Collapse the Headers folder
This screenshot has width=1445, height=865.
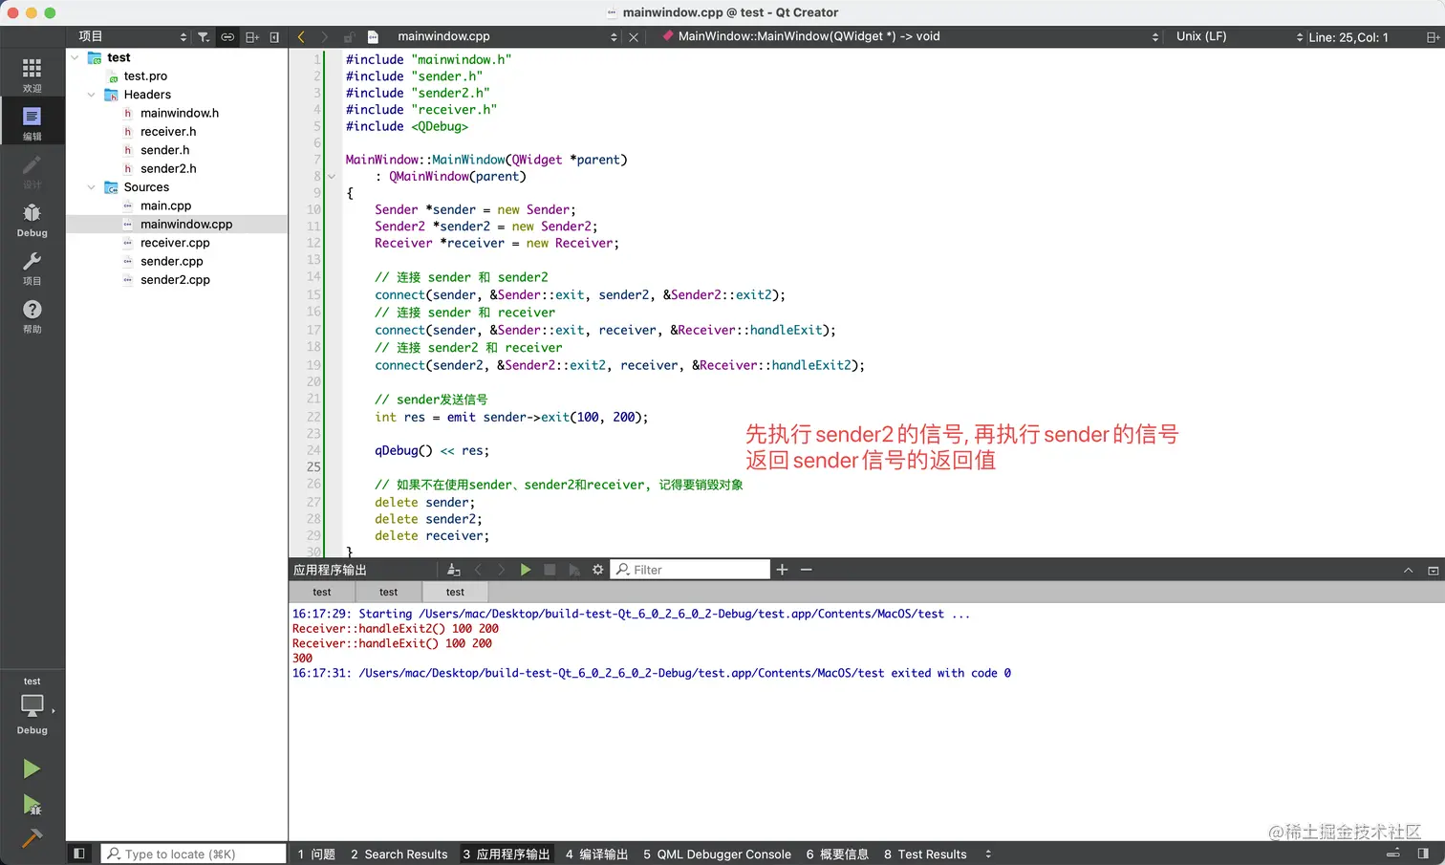pyautogui.click(x=92, y=95)
